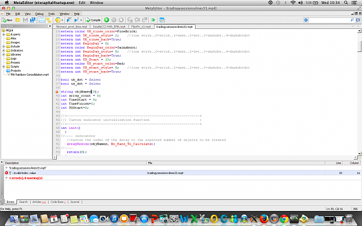Viewport: 362px width, 226px height.
Task: Click the blue globe icon left of search
Action: coord(306,20)
